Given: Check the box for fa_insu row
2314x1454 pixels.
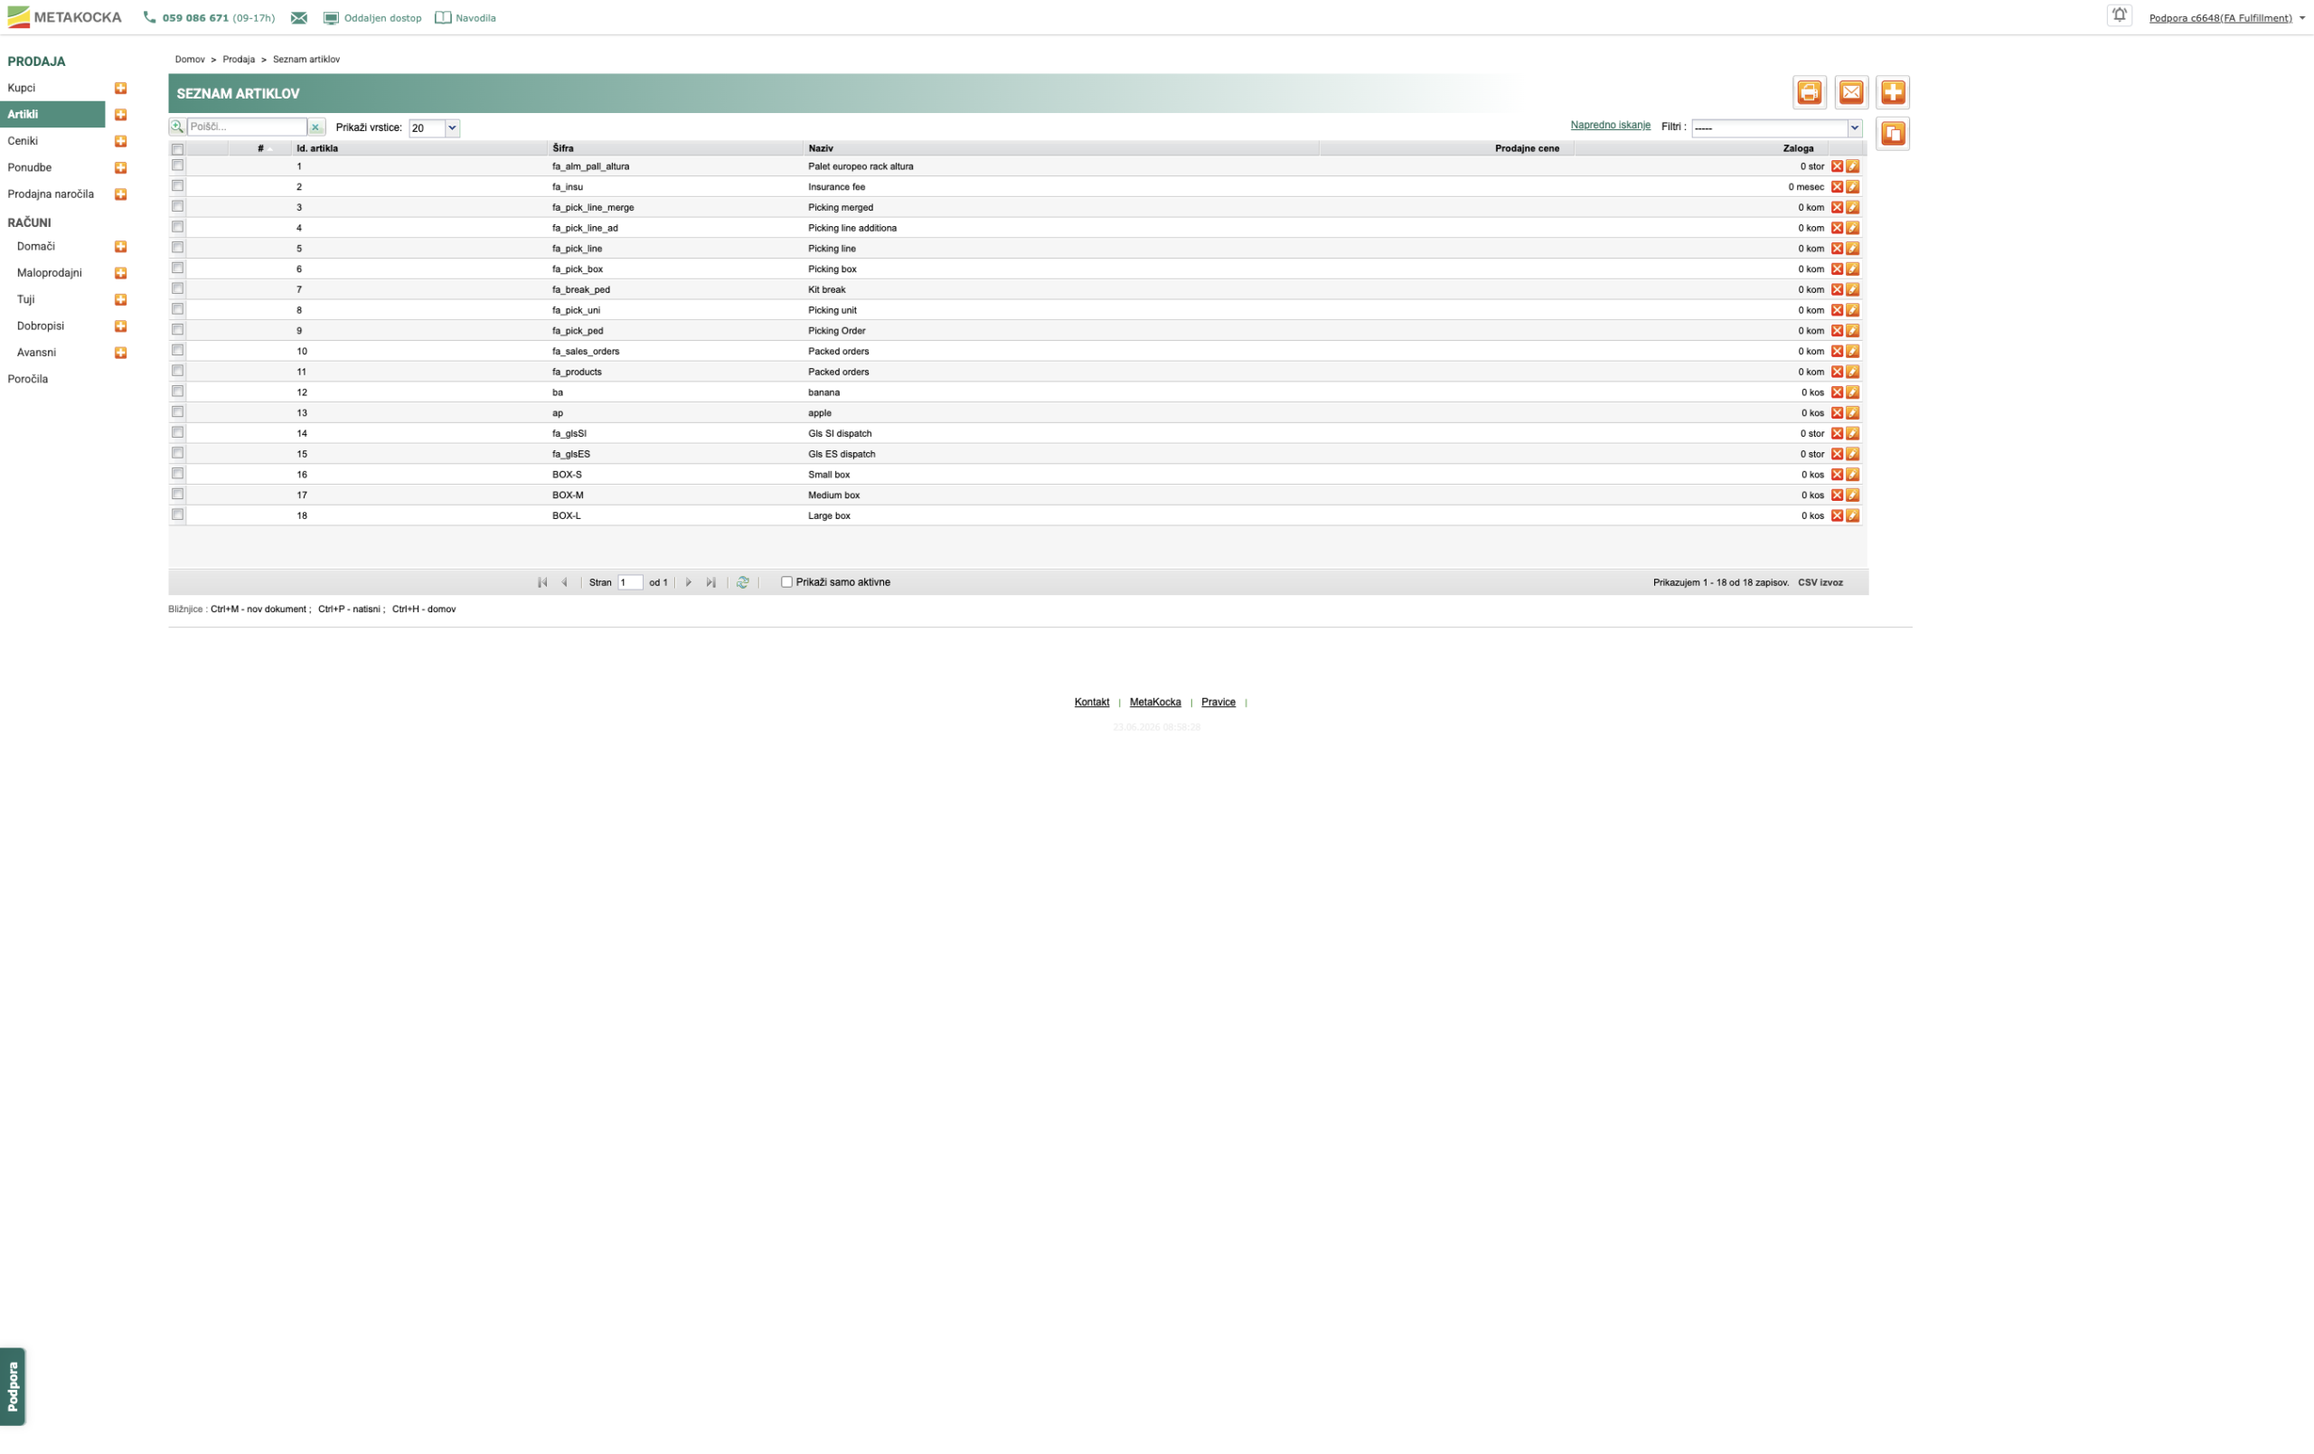Looking at the screenshot, I should pyautogui.click(x=177, y=185).
